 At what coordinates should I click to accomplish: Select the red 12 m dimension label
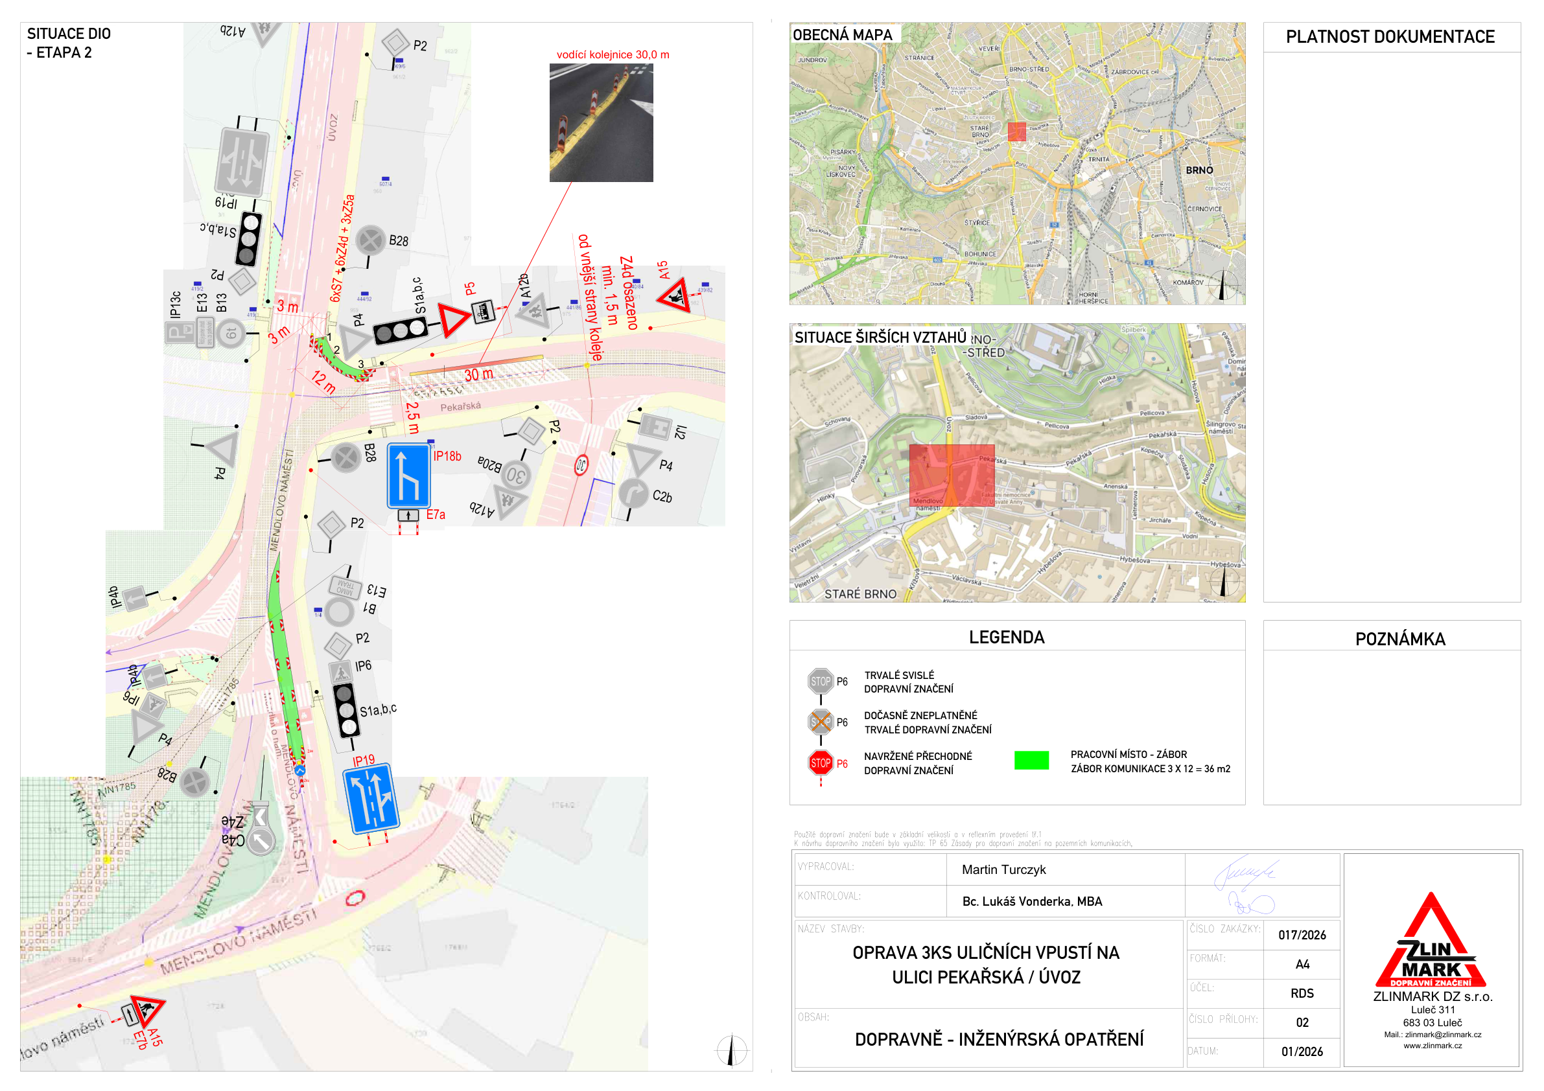pos(323,382)
